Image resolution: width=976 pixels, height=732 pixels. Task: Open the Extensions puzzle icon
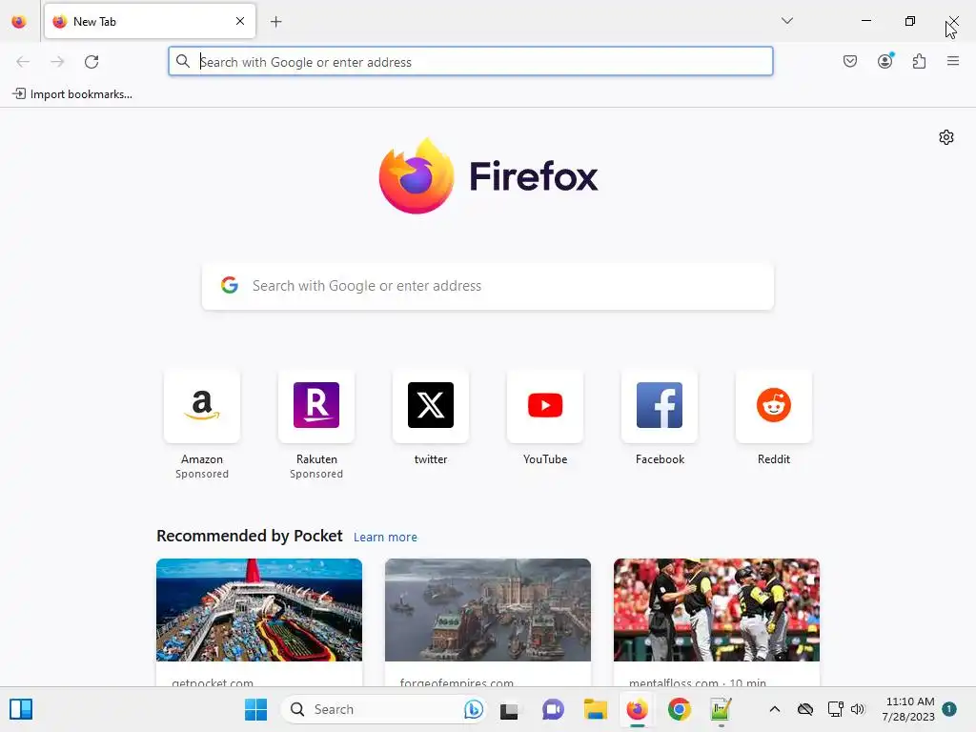(920, 61)
